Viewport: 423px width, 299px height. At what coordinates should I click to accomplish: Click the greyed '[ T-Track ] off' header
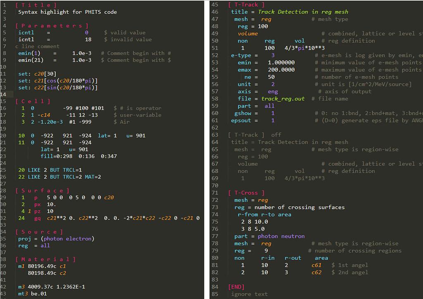pos(254,135)
